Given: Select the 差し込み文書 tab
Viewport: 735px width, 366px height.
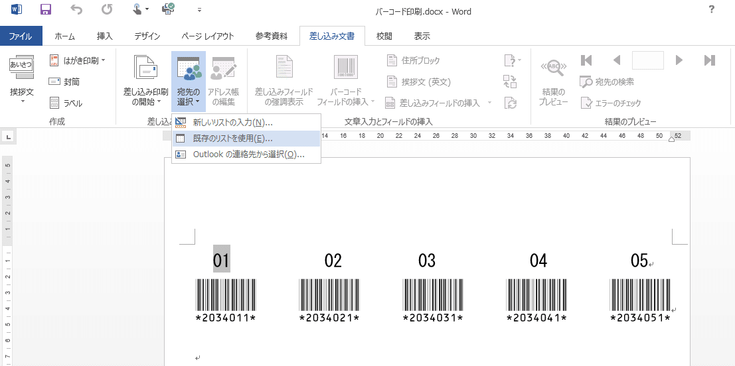Looking at the screenshot, I should tap(332, 36).
